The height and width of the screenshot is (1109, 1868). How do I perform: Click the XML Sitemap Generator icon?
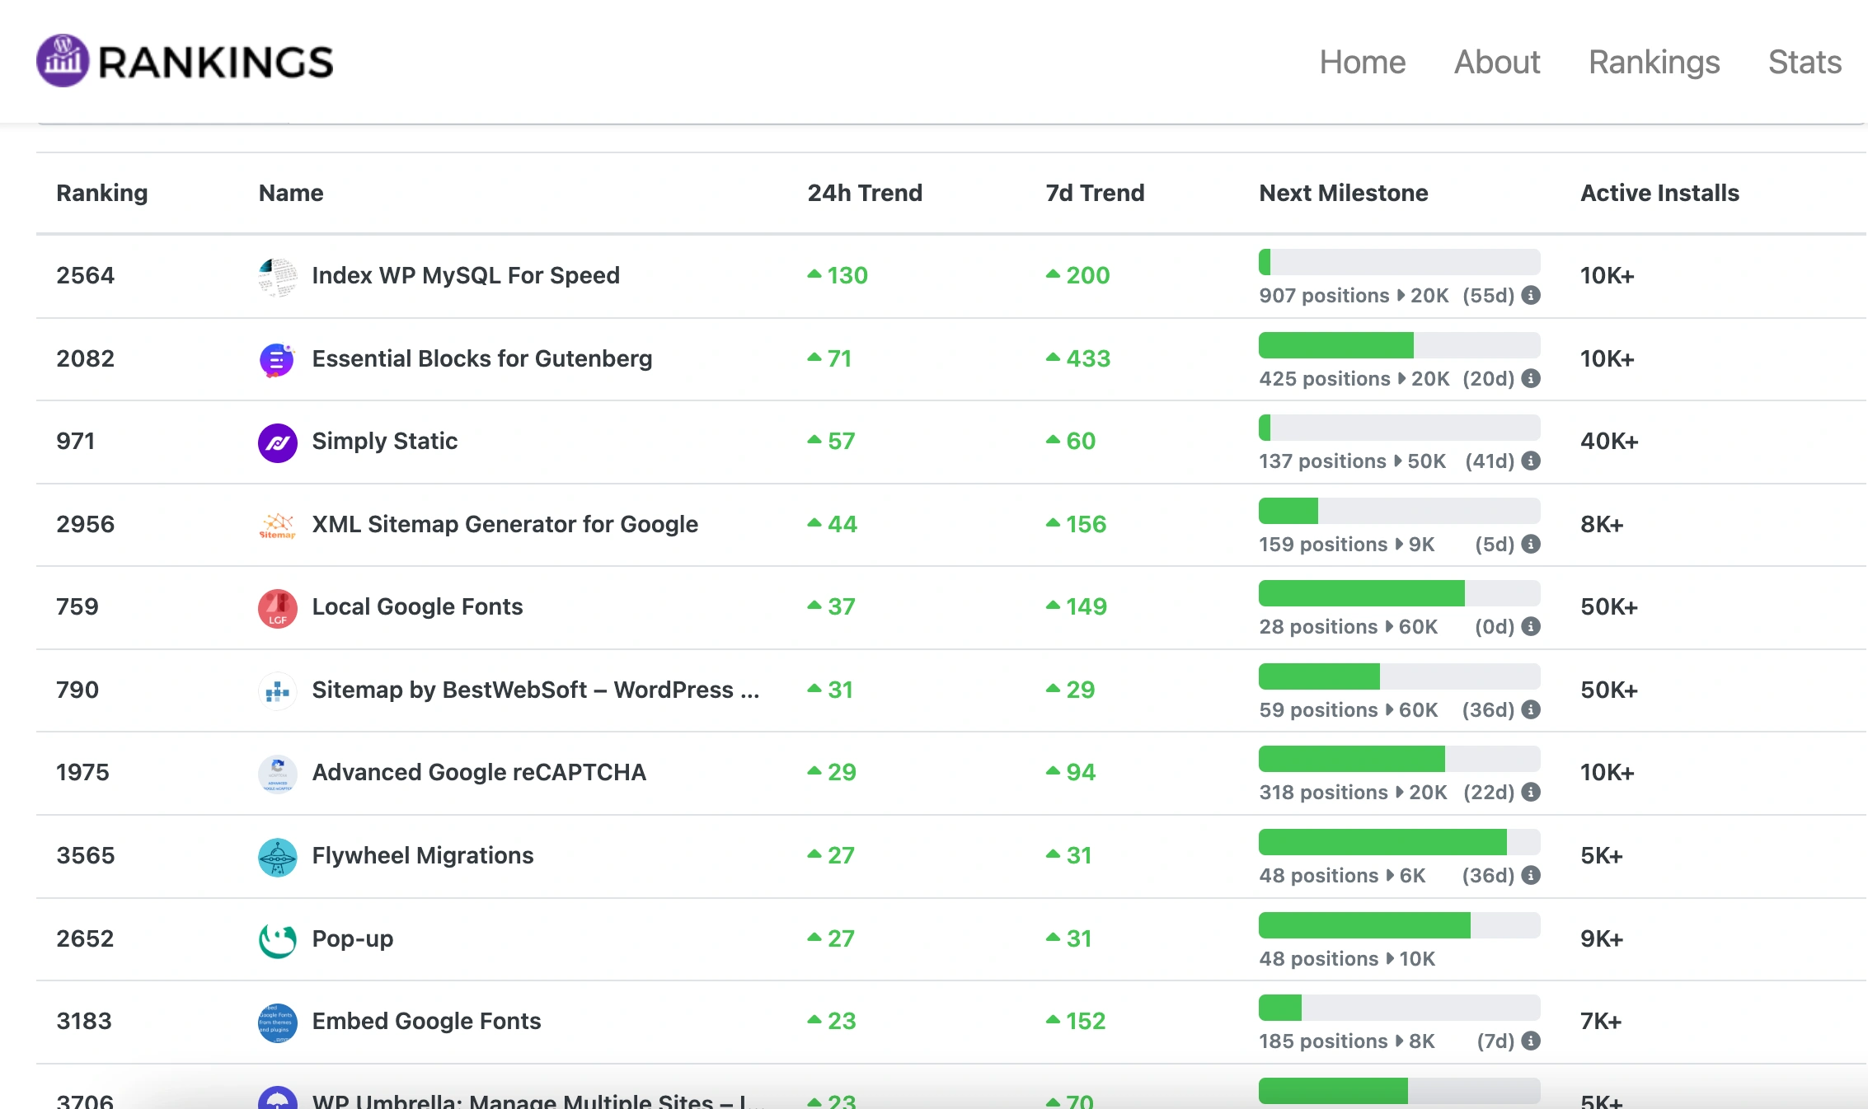coord(277,525)
